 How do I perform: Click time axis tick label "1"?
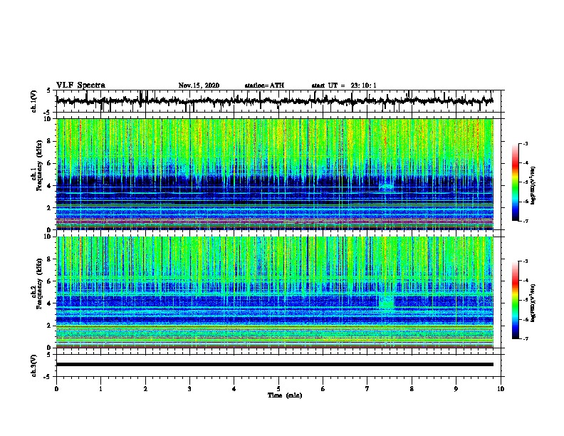[x=100, y=389]
